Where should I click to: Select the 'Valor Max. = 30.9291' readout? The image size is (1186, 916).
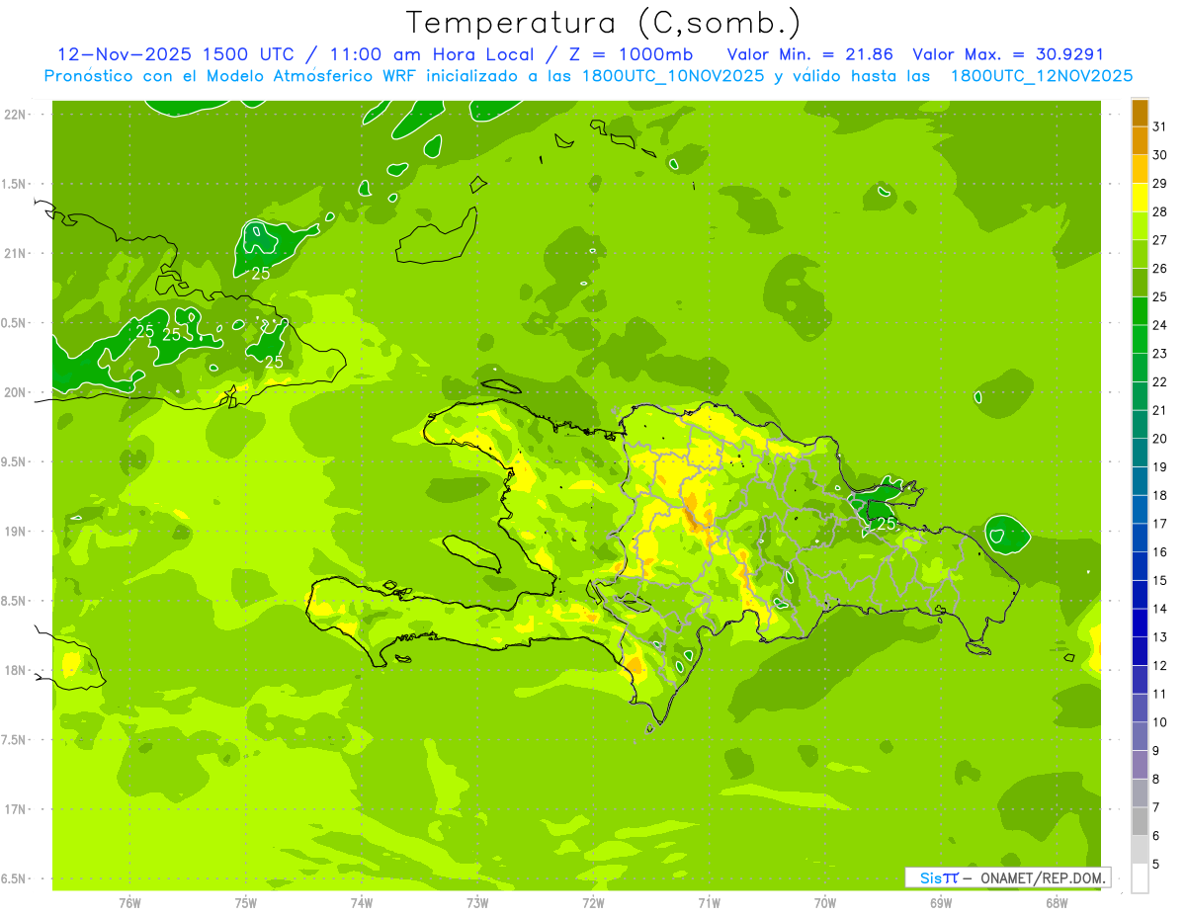pos(1008,54)
